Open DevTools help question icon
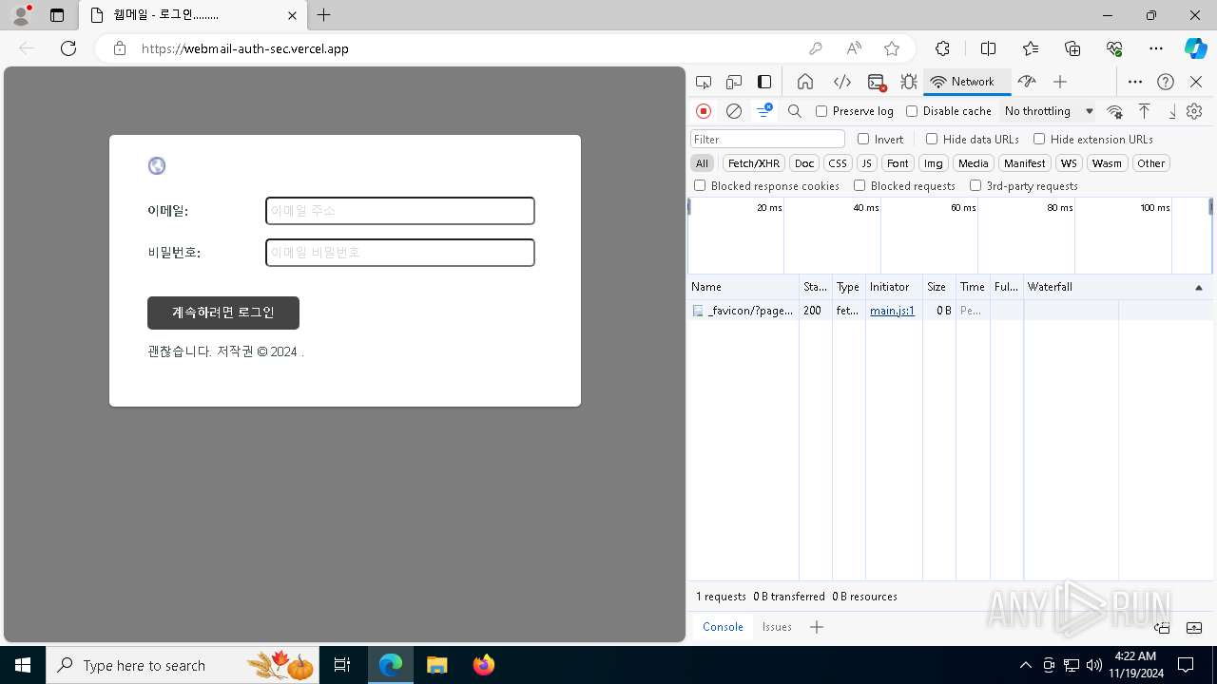The height and width of the screenshot is (684, 1217). click(x=1166, y=82)
